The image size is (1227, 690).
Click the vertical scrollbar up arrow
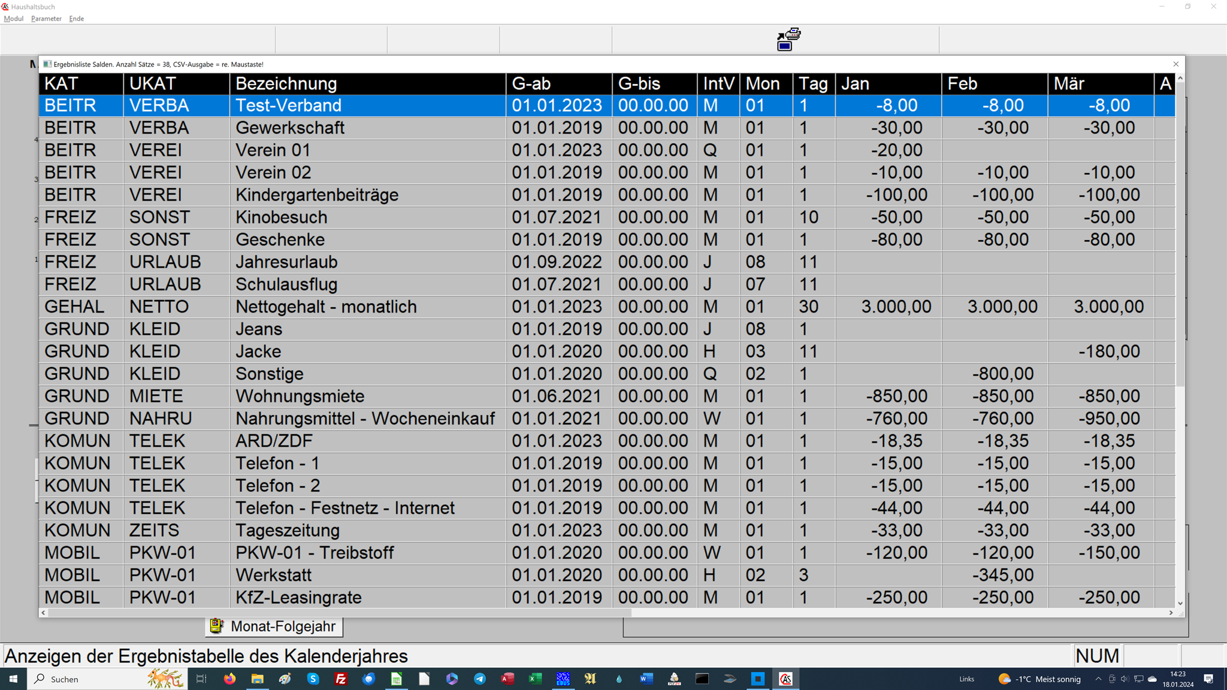tap(1180, 78)
